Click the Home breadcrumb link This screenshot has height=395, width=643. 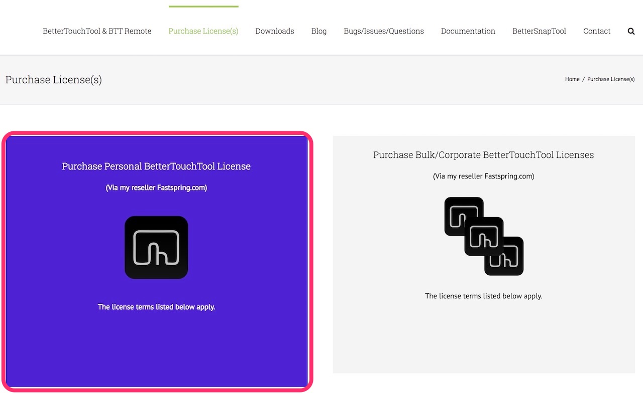click(572, 79)
